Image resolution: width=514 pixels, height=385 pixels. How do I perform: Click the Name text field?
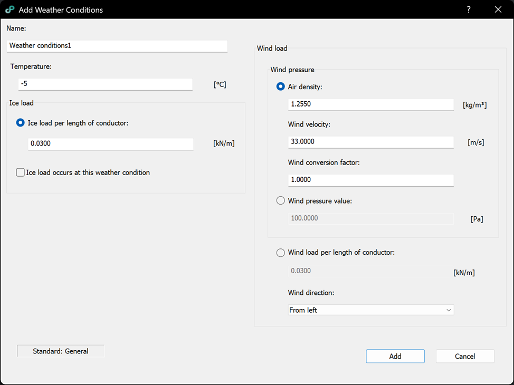(117, 46)
